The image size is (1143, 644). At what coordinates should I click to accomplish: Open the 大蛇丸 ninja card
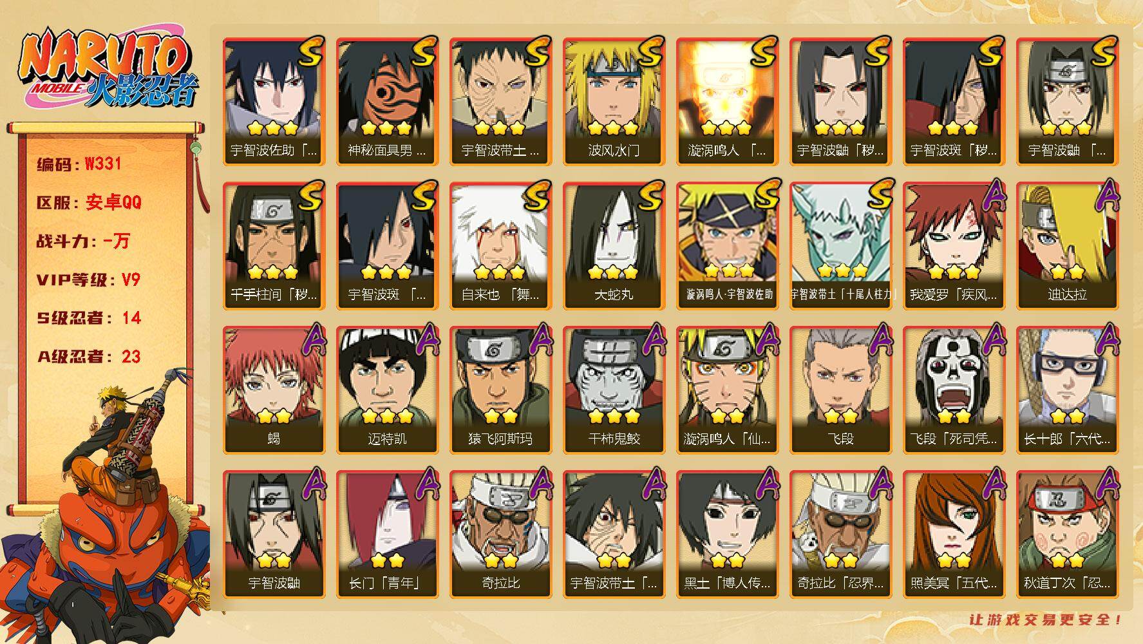614,246
